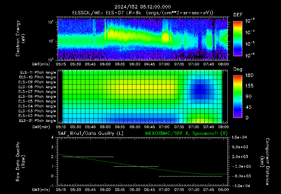Click the DEF color scale label
The width and height of the screenshot is (281, 194).
pos(238,15)
